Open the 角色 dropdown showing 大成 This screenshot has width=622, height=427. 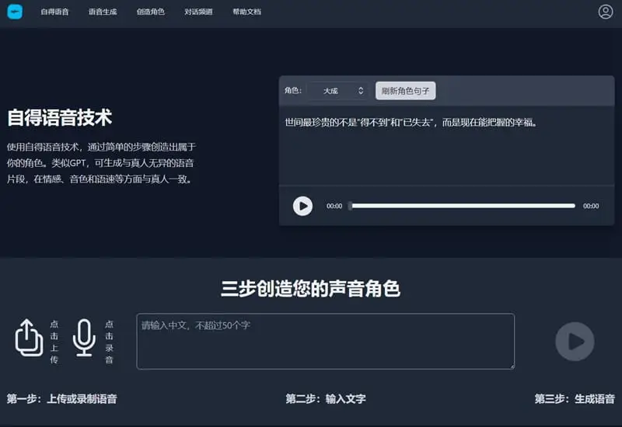pos(337,91)
